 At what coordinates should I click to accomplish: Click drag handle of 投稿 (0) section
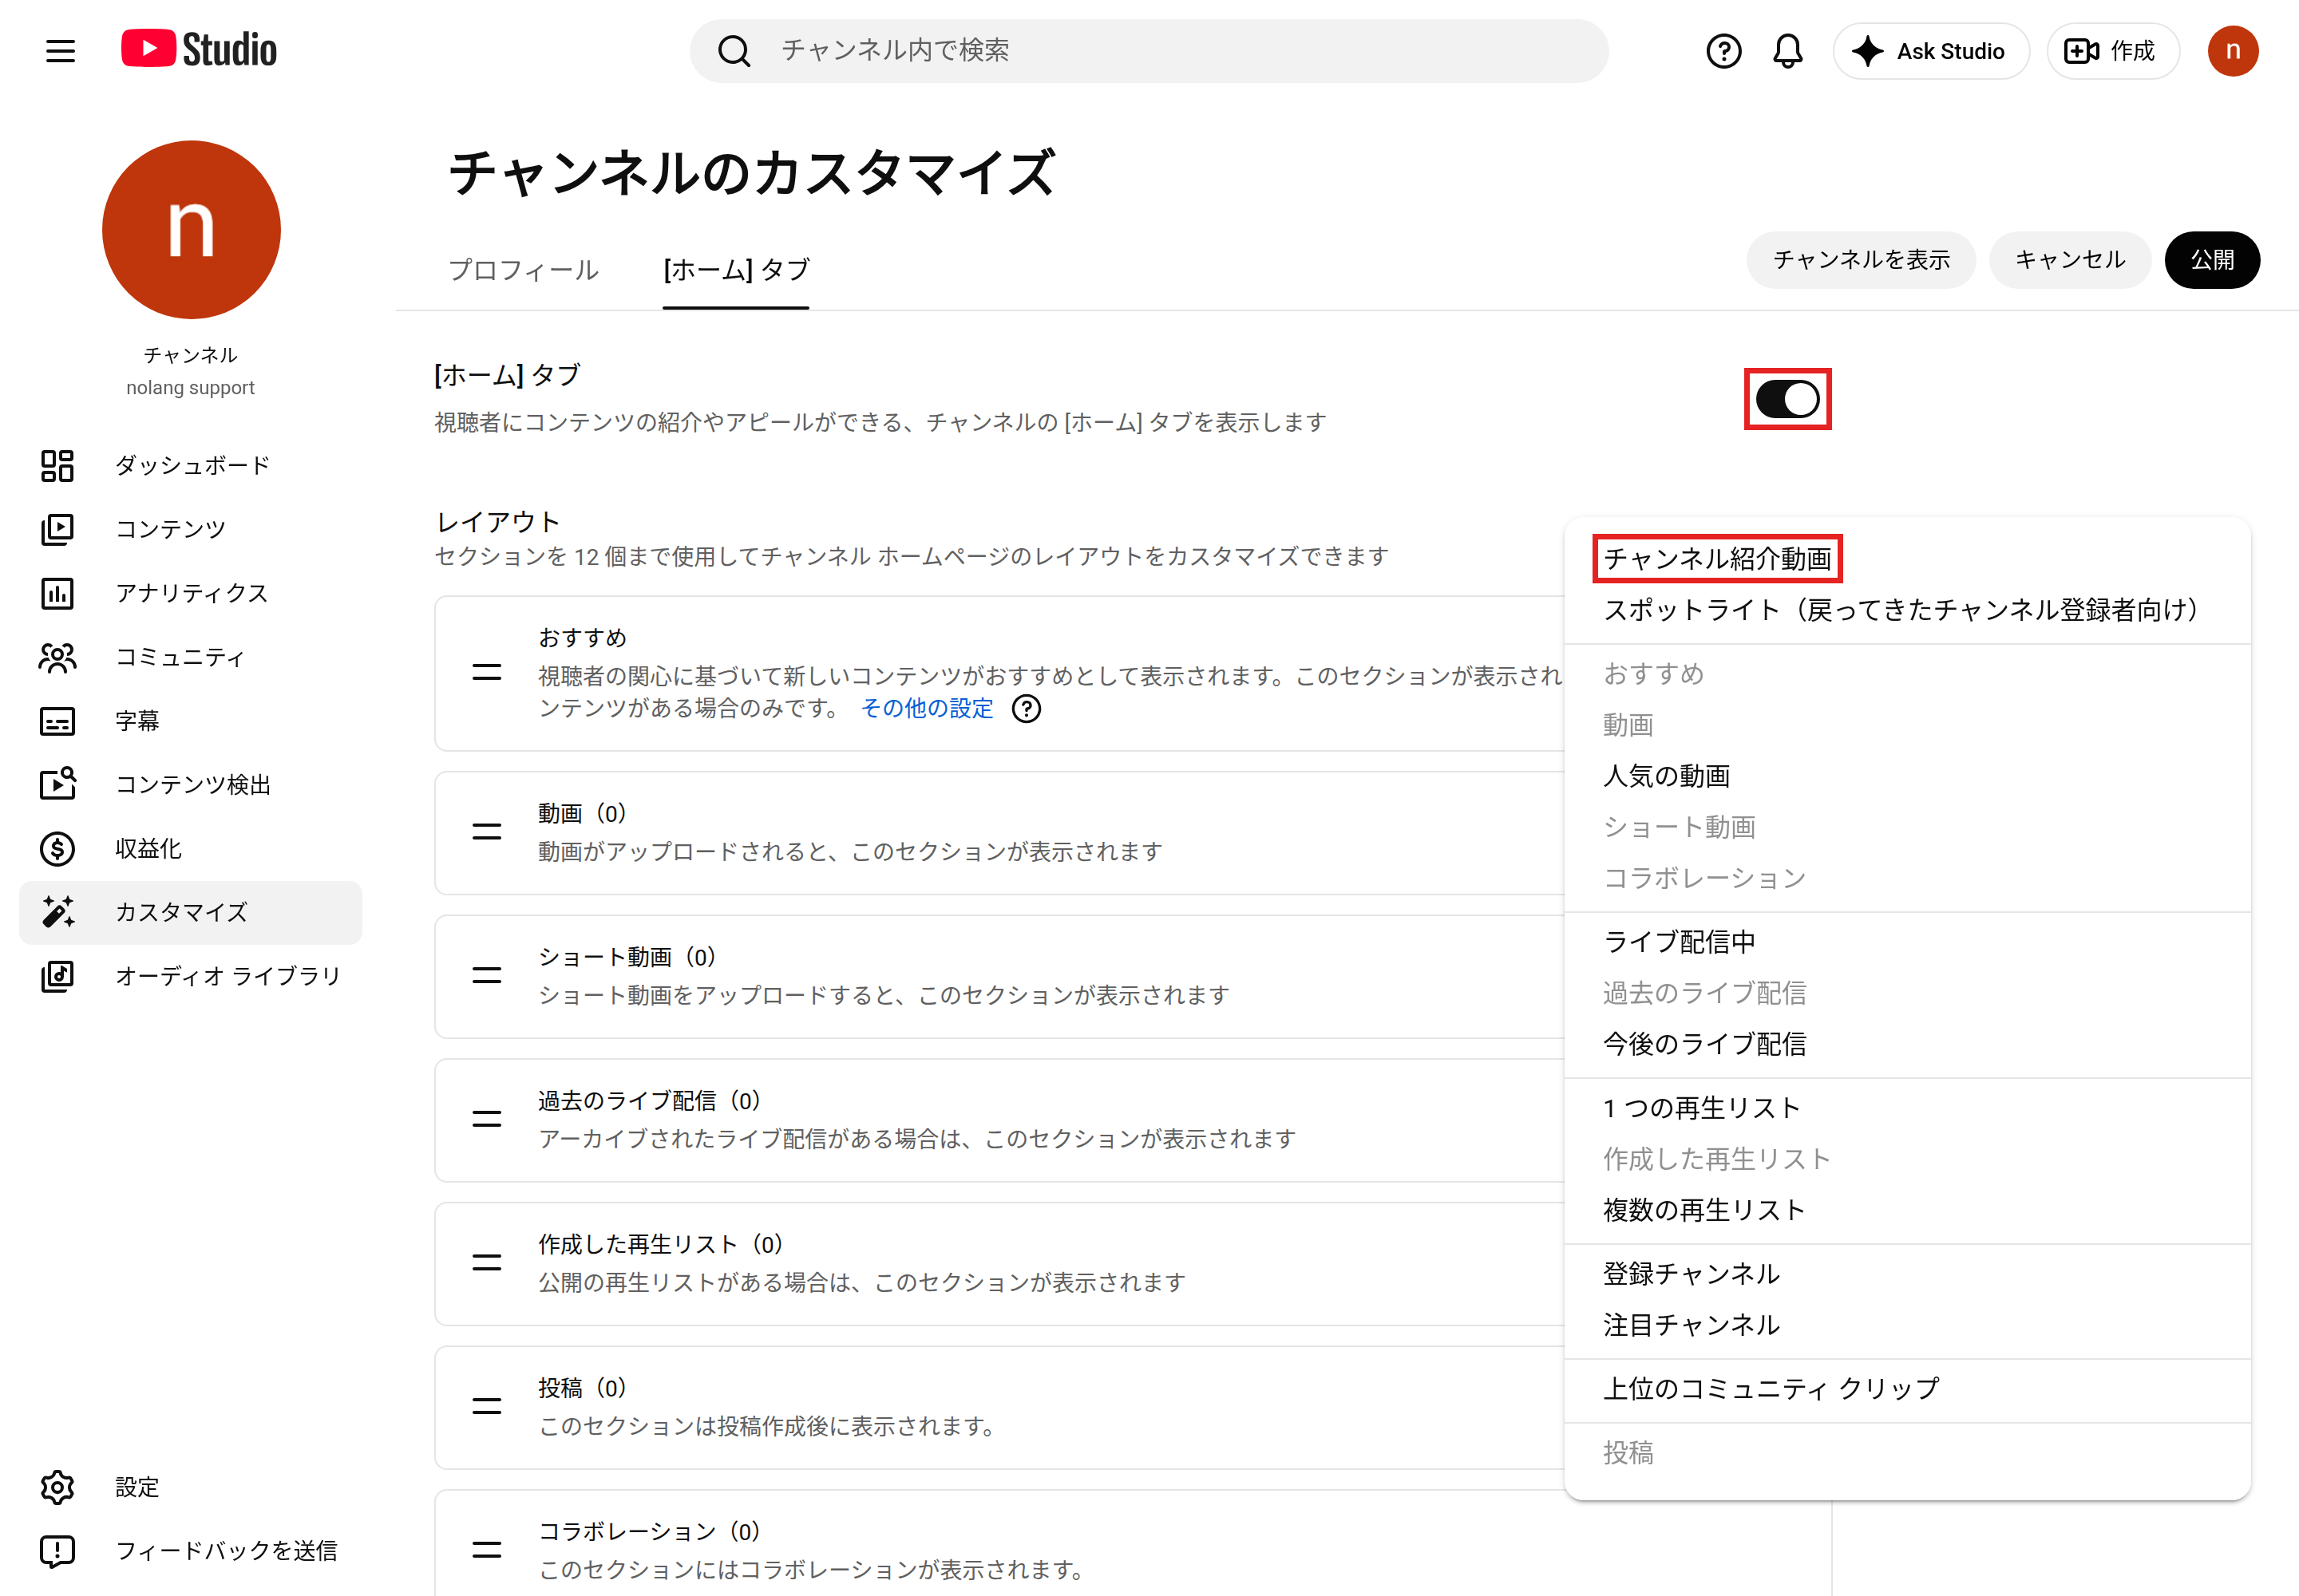(x=486, y=1407)
